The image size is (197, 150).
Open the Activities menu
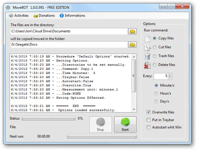(x=18, y=16)
